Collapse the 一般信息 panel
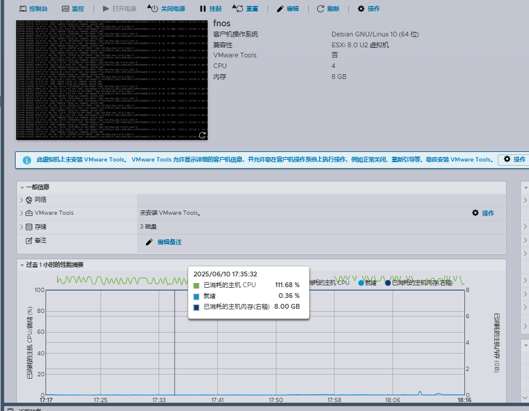The height and width of the screenshot is (411, 529). click(x=22, y=187)
